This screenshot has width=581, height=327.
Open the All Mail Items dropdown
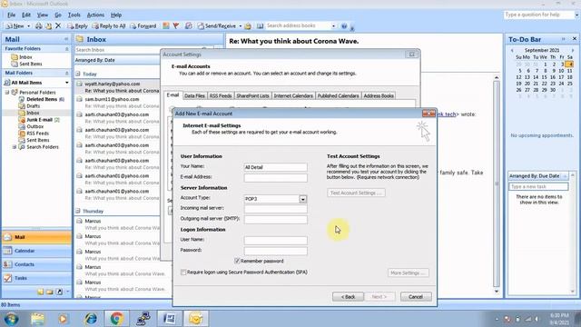coord(66,83)
